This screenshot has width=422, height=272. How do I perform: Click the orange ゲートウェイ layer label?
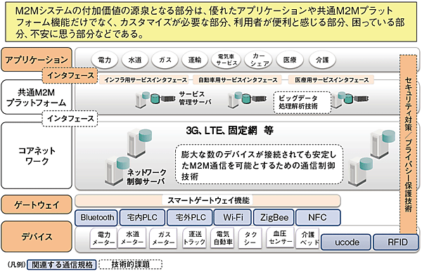click(37, 205)
